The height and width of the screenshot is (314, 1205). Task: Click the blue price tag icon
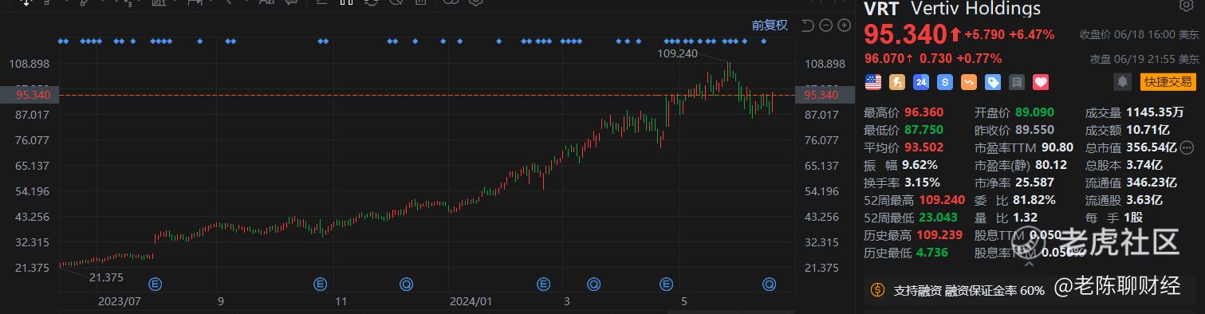pyautogui.click(x=993, y=81)
